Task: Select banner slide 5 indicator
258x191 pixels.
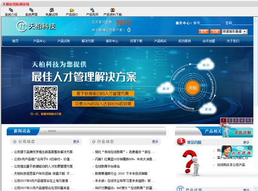Action: point(248,120)
